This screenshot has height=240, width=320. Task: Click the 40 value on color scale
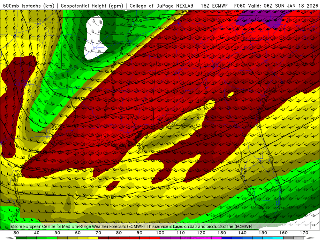point(37,233)
